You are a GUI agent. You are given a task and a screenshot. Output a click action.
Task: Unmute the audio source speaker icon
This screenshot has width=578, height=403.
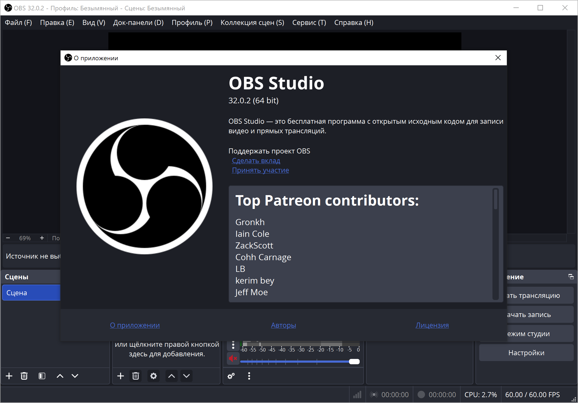click(x=233, y=359)
